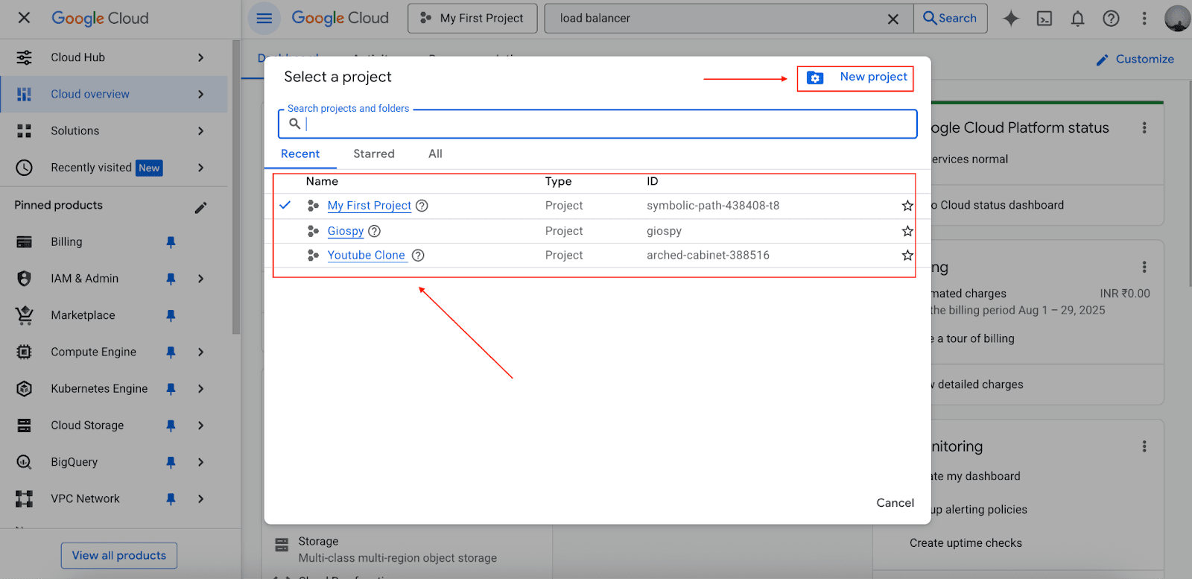Open Youtube Clone project link
The height and width of the screenshot is (579, 1192).
(x=367, y=255)
